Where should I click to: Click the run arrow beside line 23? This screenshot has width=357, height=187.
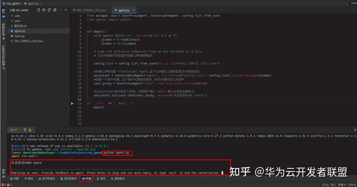(x=72, y=103)
